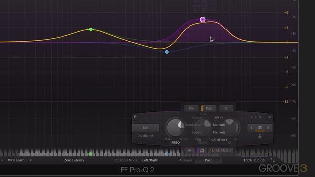Set band to Left channel (L)

coord(252,128)
